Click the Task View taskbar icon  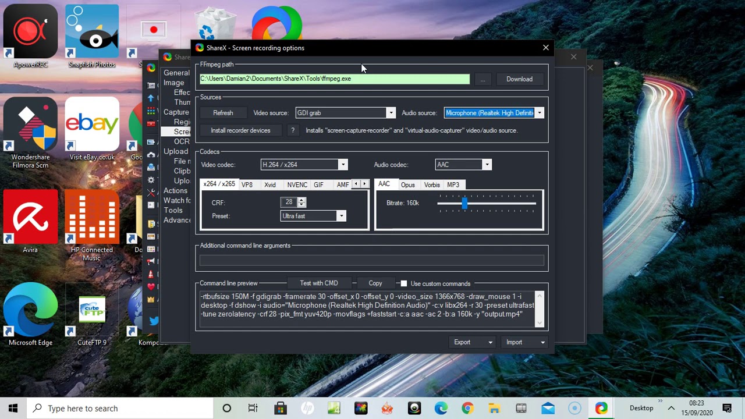[253, 409]
